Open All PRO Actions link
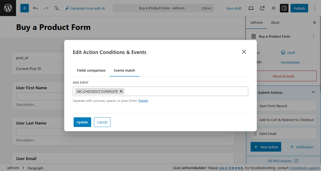This screenshot has height=171, width=321. (283, 161)
